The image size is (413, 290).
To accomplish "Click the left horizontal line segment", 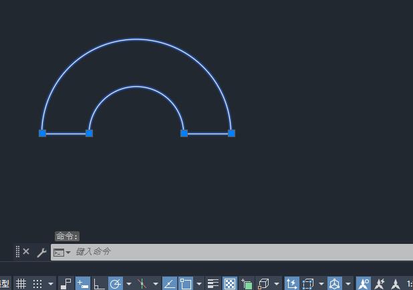I will pyautogui.click(x=66, y=134).
